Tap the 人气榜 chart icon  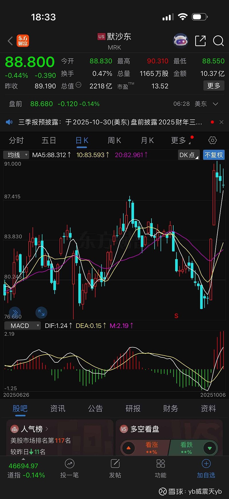[14, 429]
